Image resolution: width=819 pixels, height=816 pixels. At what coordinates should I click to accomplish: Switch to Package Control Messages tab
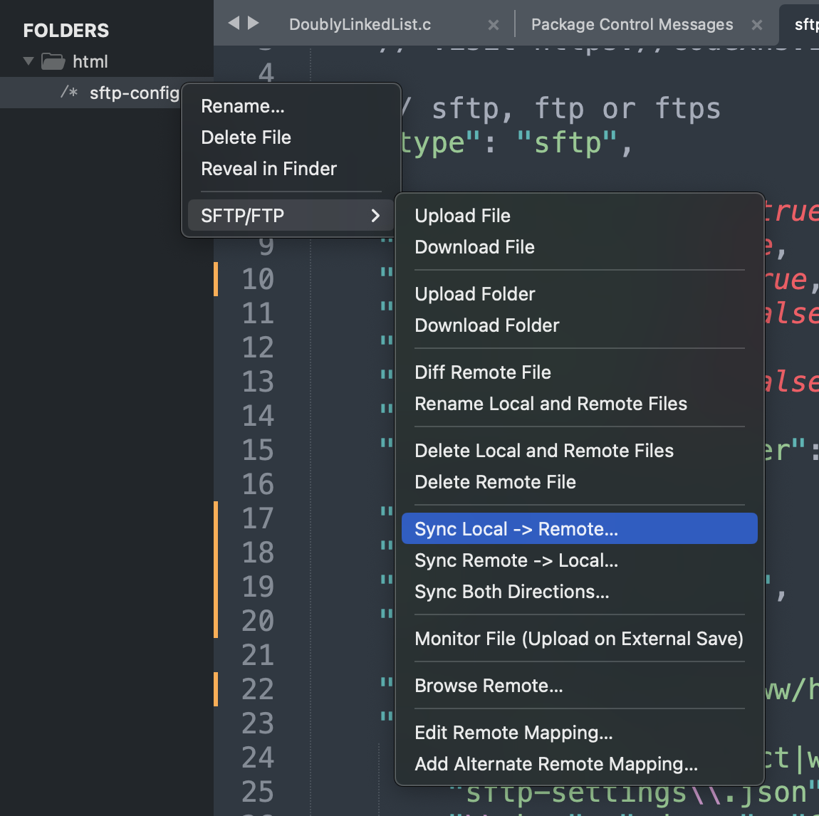(632, 24)
